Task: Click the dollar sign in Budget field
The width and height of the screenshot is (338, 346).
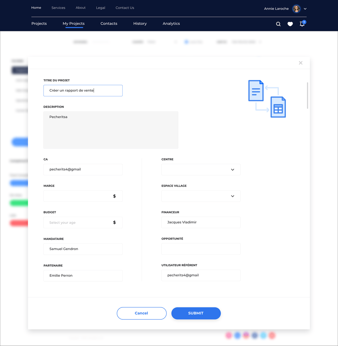Action: 114,222
